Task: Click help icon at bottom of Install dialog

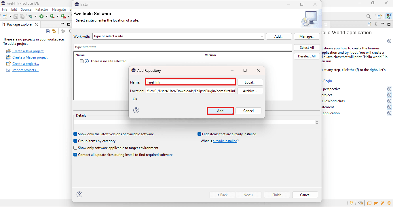Action: [79, 194]
